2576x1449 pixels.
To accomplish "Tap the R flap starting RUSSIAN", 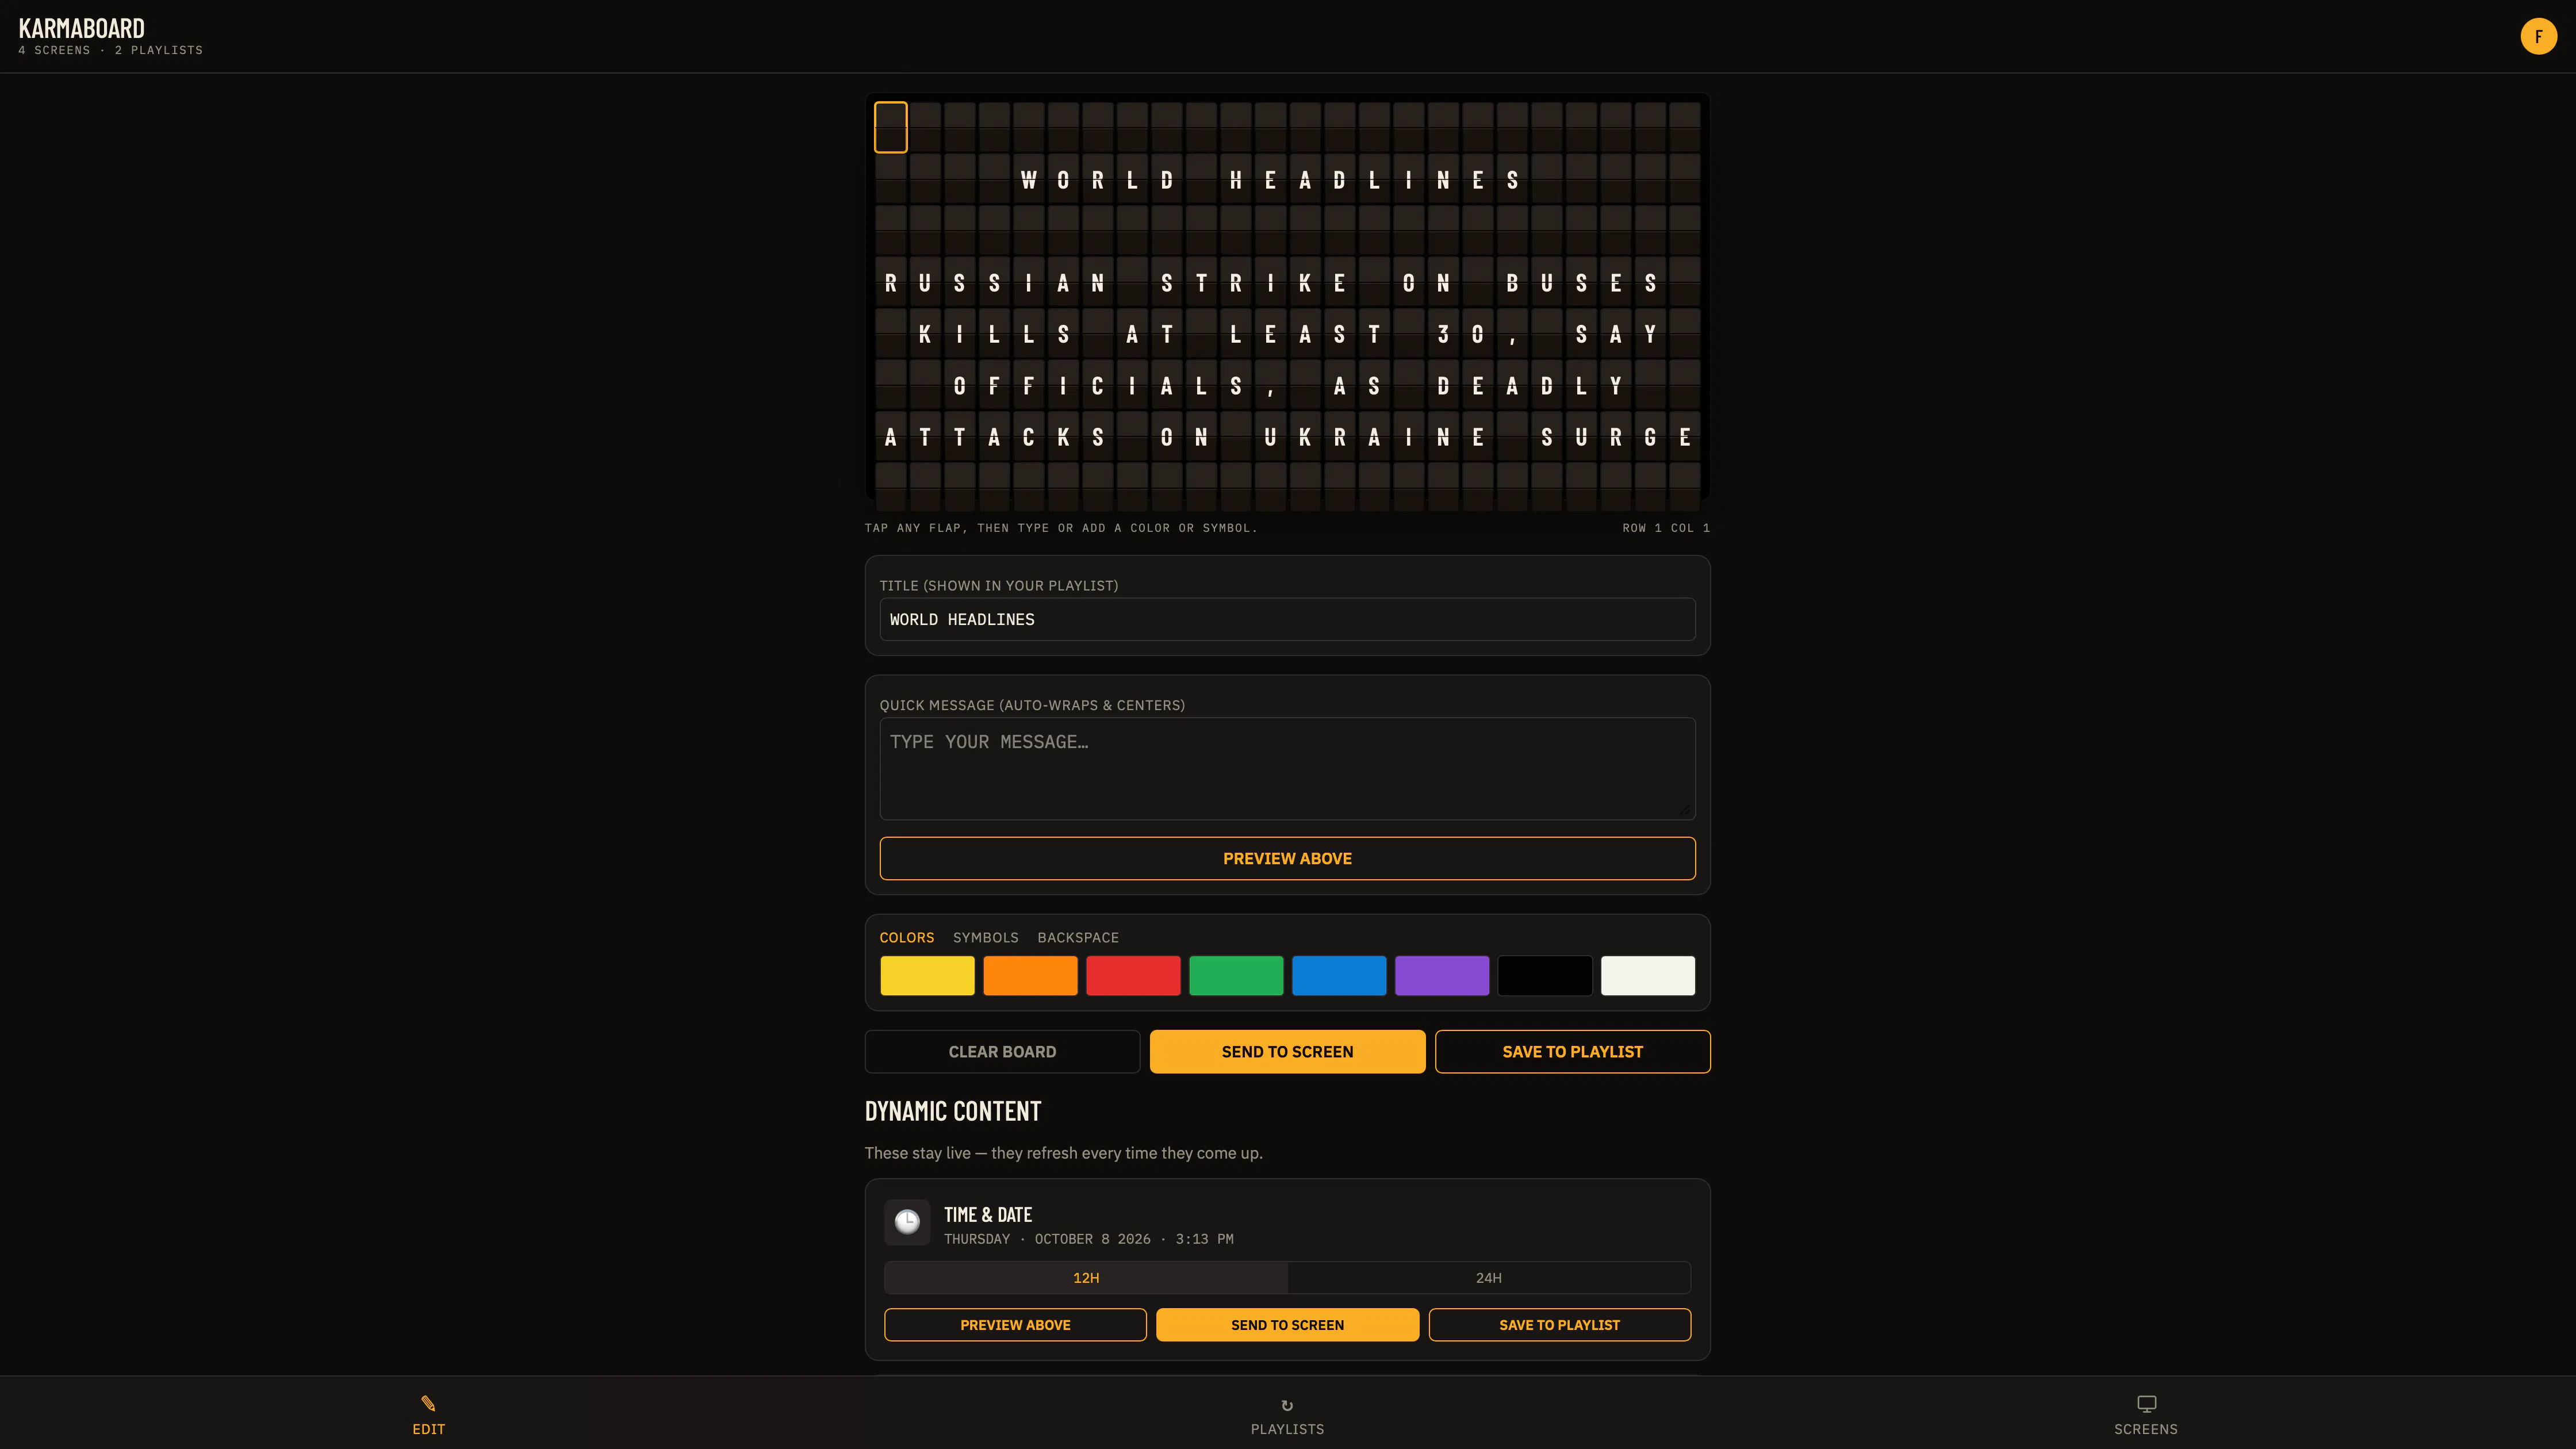I will [890, 282].
